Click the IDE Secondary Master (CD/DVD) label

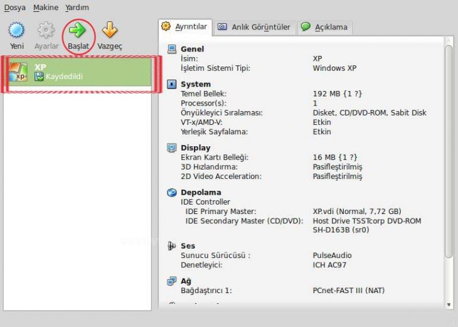[x=244, y=221]
